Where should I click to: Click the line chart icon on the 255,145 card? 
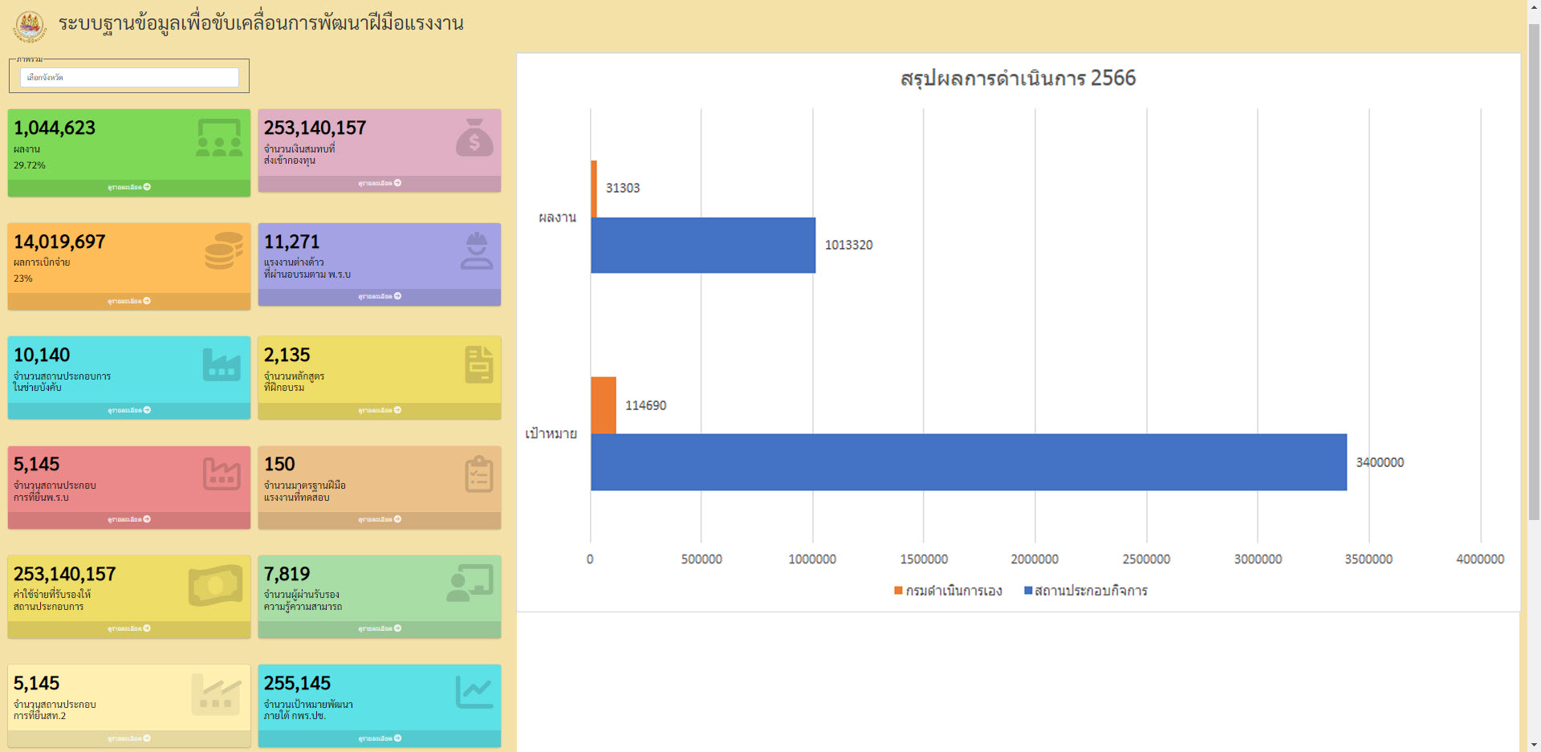coord(474,692)
